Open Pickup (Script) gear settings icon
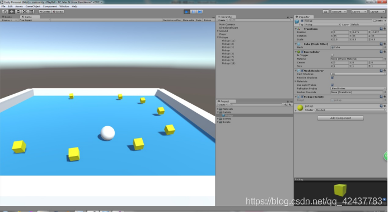Screen dimensions: 388x212 click(385, 97)
